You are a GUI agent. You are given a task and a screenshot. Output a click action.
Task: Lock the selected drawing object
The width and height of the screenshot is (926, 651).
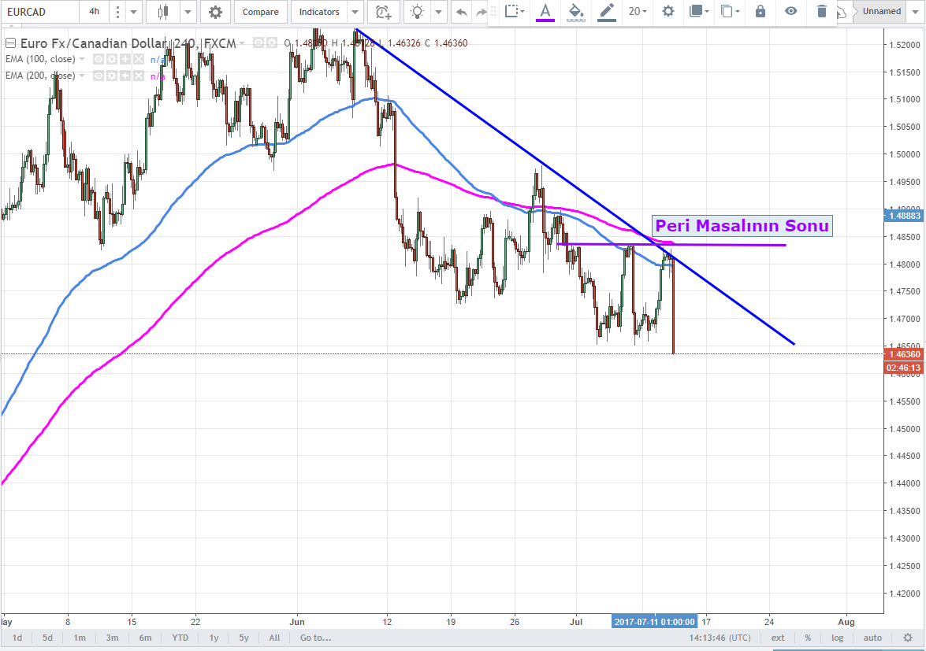[761, 11]
